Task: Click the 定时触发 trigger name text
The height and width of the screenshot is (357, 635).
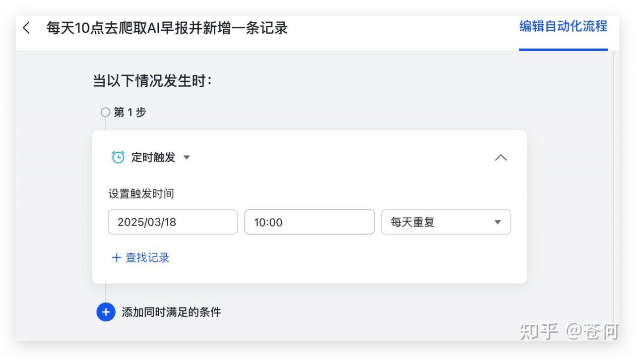Action: (153, 158)
